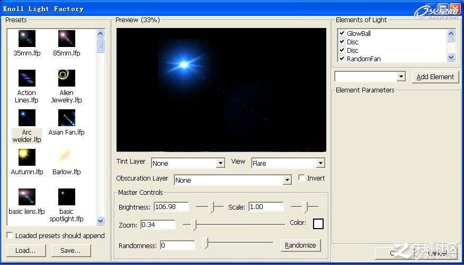Click the Zoom value field
This screenshot has width=464, height=265.
(158, 224)
